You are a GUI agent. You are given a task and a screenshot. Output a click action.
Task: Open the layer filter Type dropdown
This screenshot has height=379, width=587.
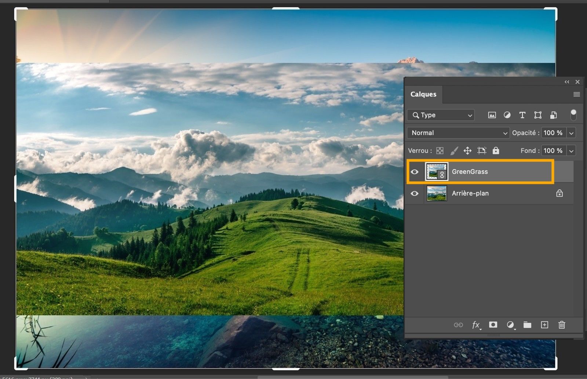(x=440, y=115)
